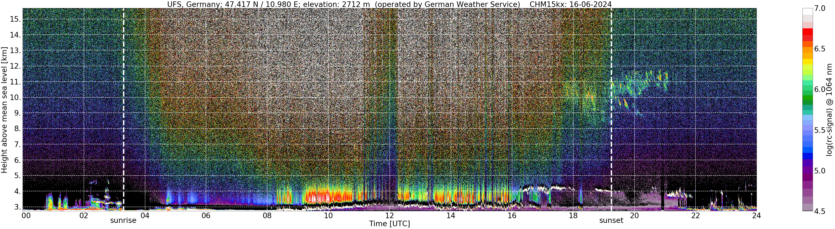This screenshot has width=835, height=229.
Task: Click the '8.' height tick label
Action: click(x=17, y=129)
